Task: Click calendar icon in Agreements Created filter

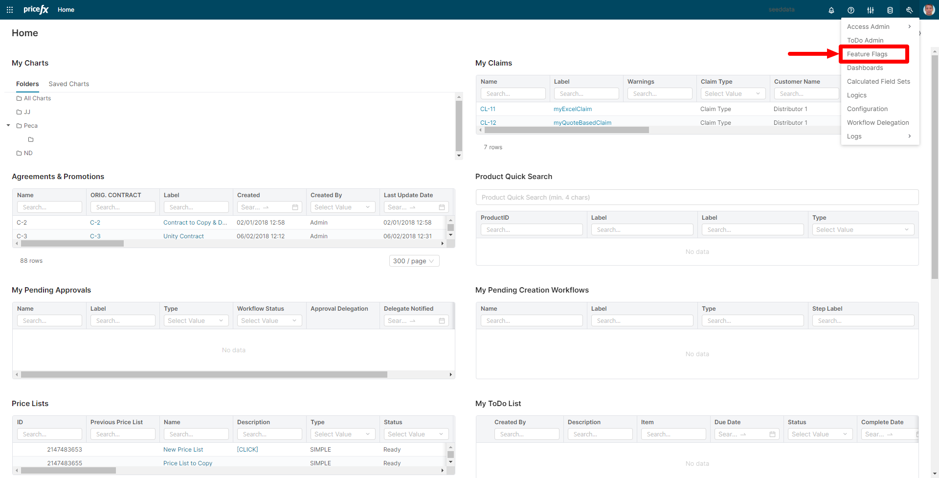Action: (295, 207)
